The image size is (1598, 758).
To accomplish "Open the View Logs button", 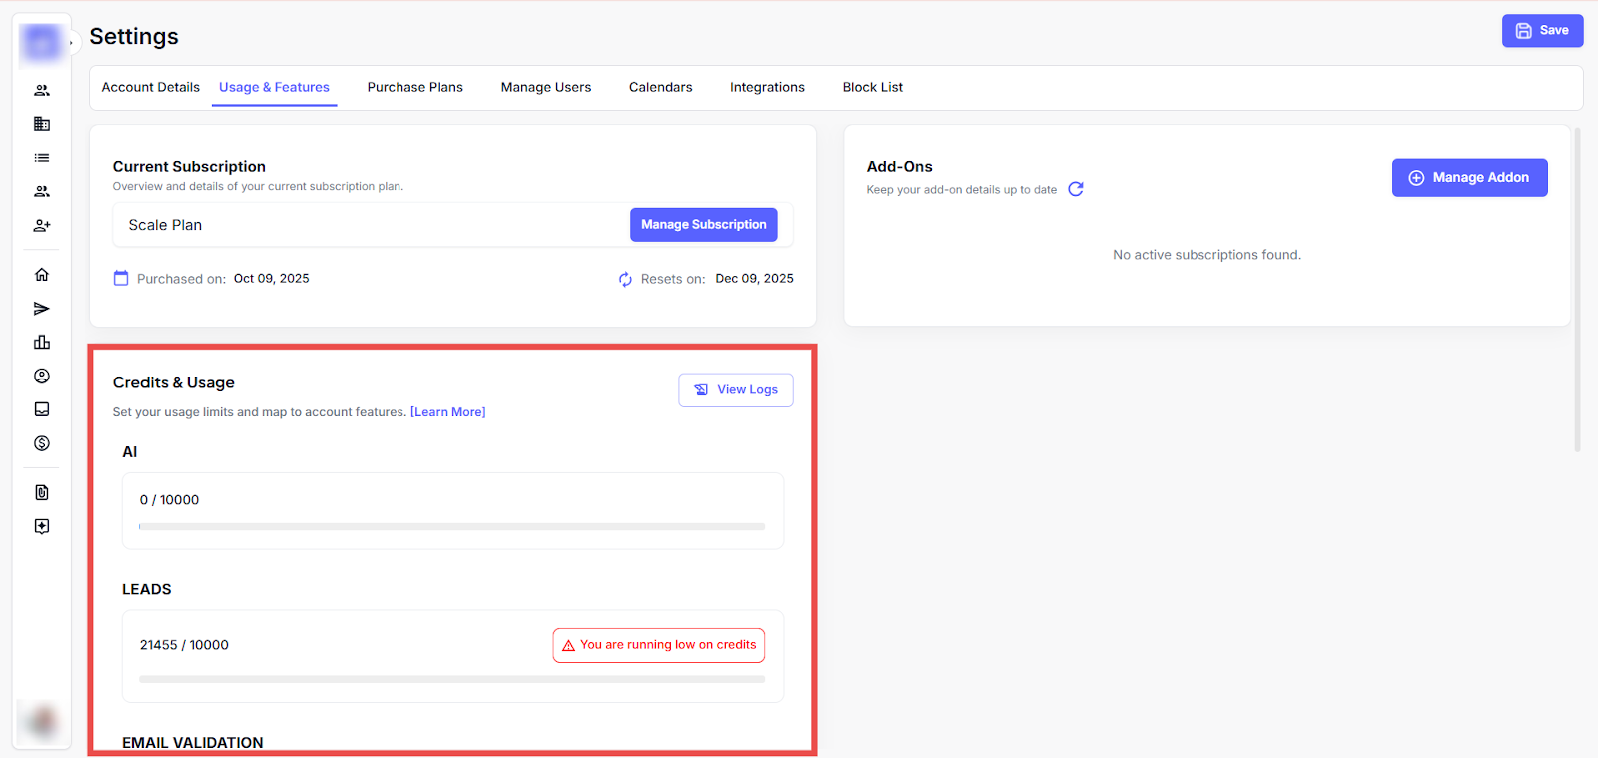I will click(736, 390).
